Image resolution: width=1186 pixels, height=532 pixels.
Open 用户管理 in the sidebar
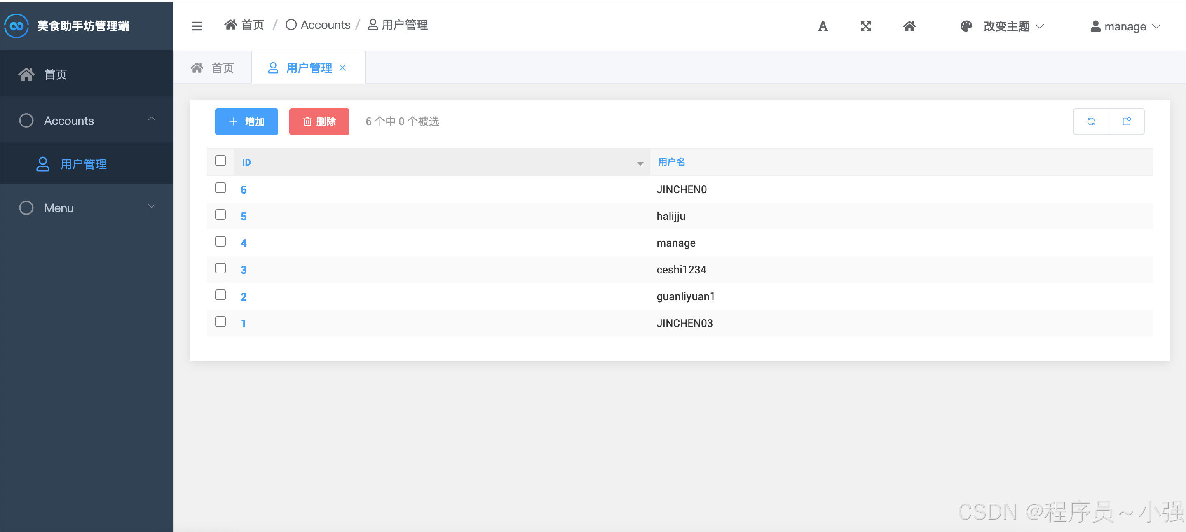coord(83,164)
